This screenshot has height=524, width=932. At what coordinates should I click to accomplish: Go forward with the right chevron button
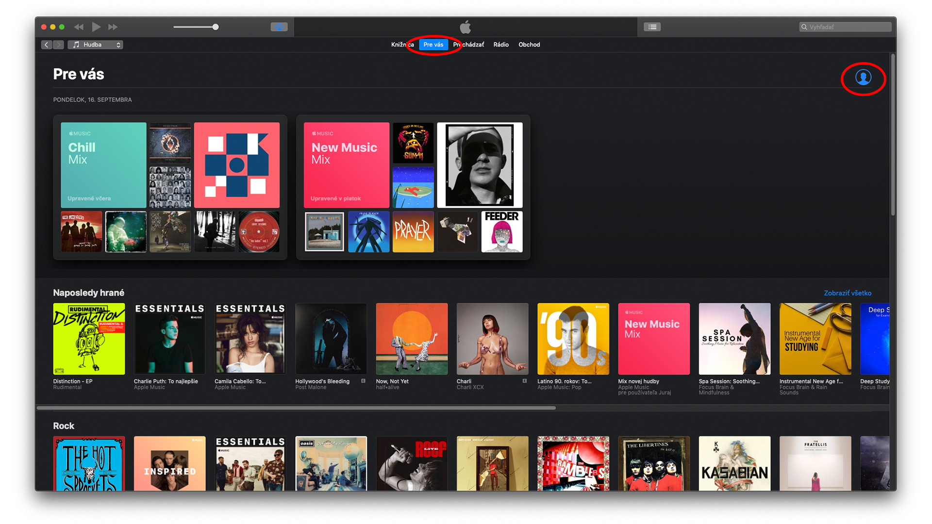pos(58,45)
